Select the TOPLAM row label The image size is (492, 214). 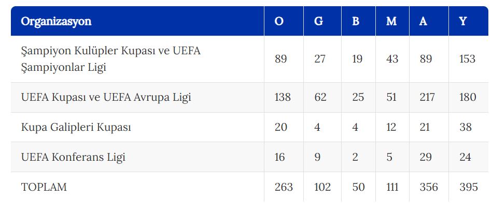pos(44,187)
